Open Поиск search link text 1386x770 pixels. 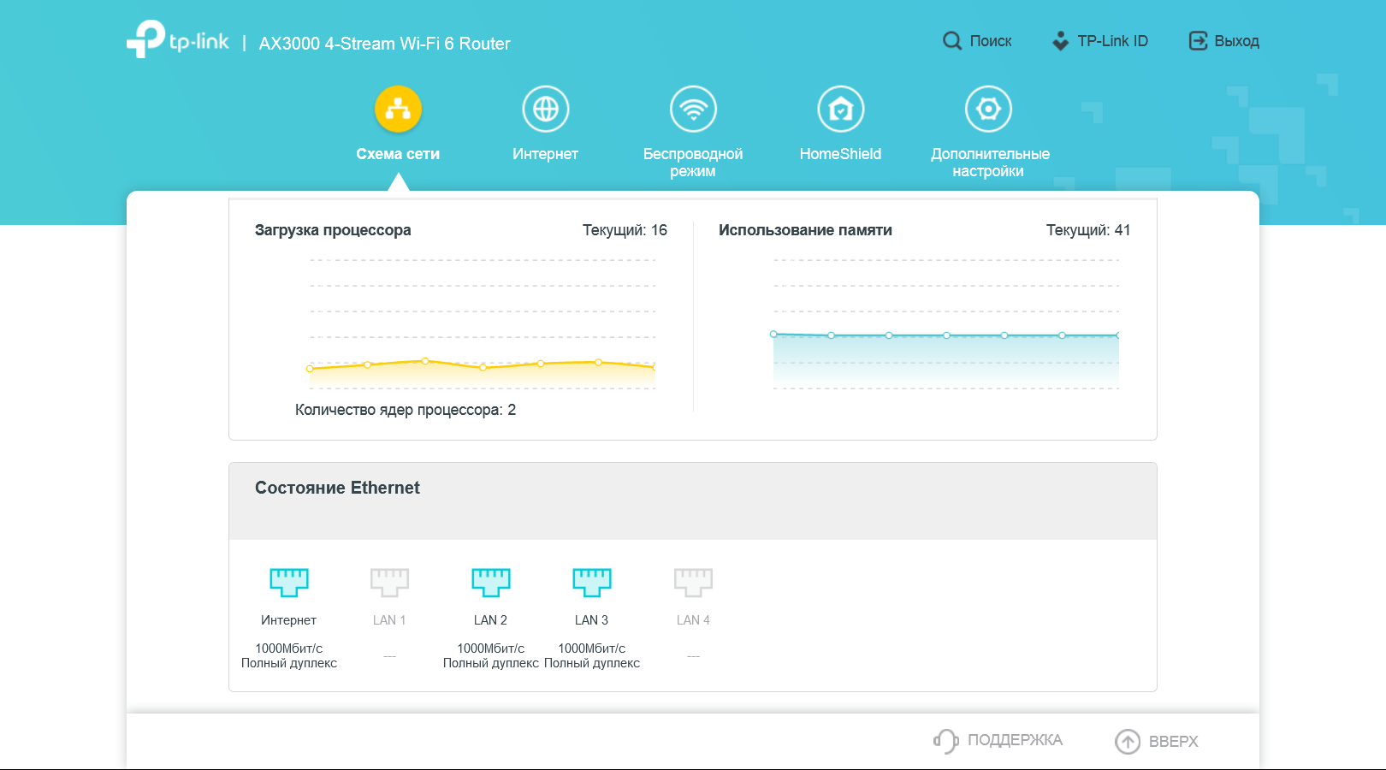tap(991, 41)
